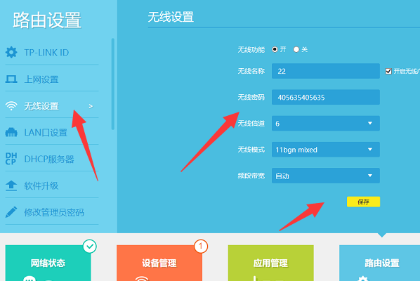This screenshot has width=420, height=281.
Task: Toggle the 开启无线广播 checkbox
Action: click(388, 71)
